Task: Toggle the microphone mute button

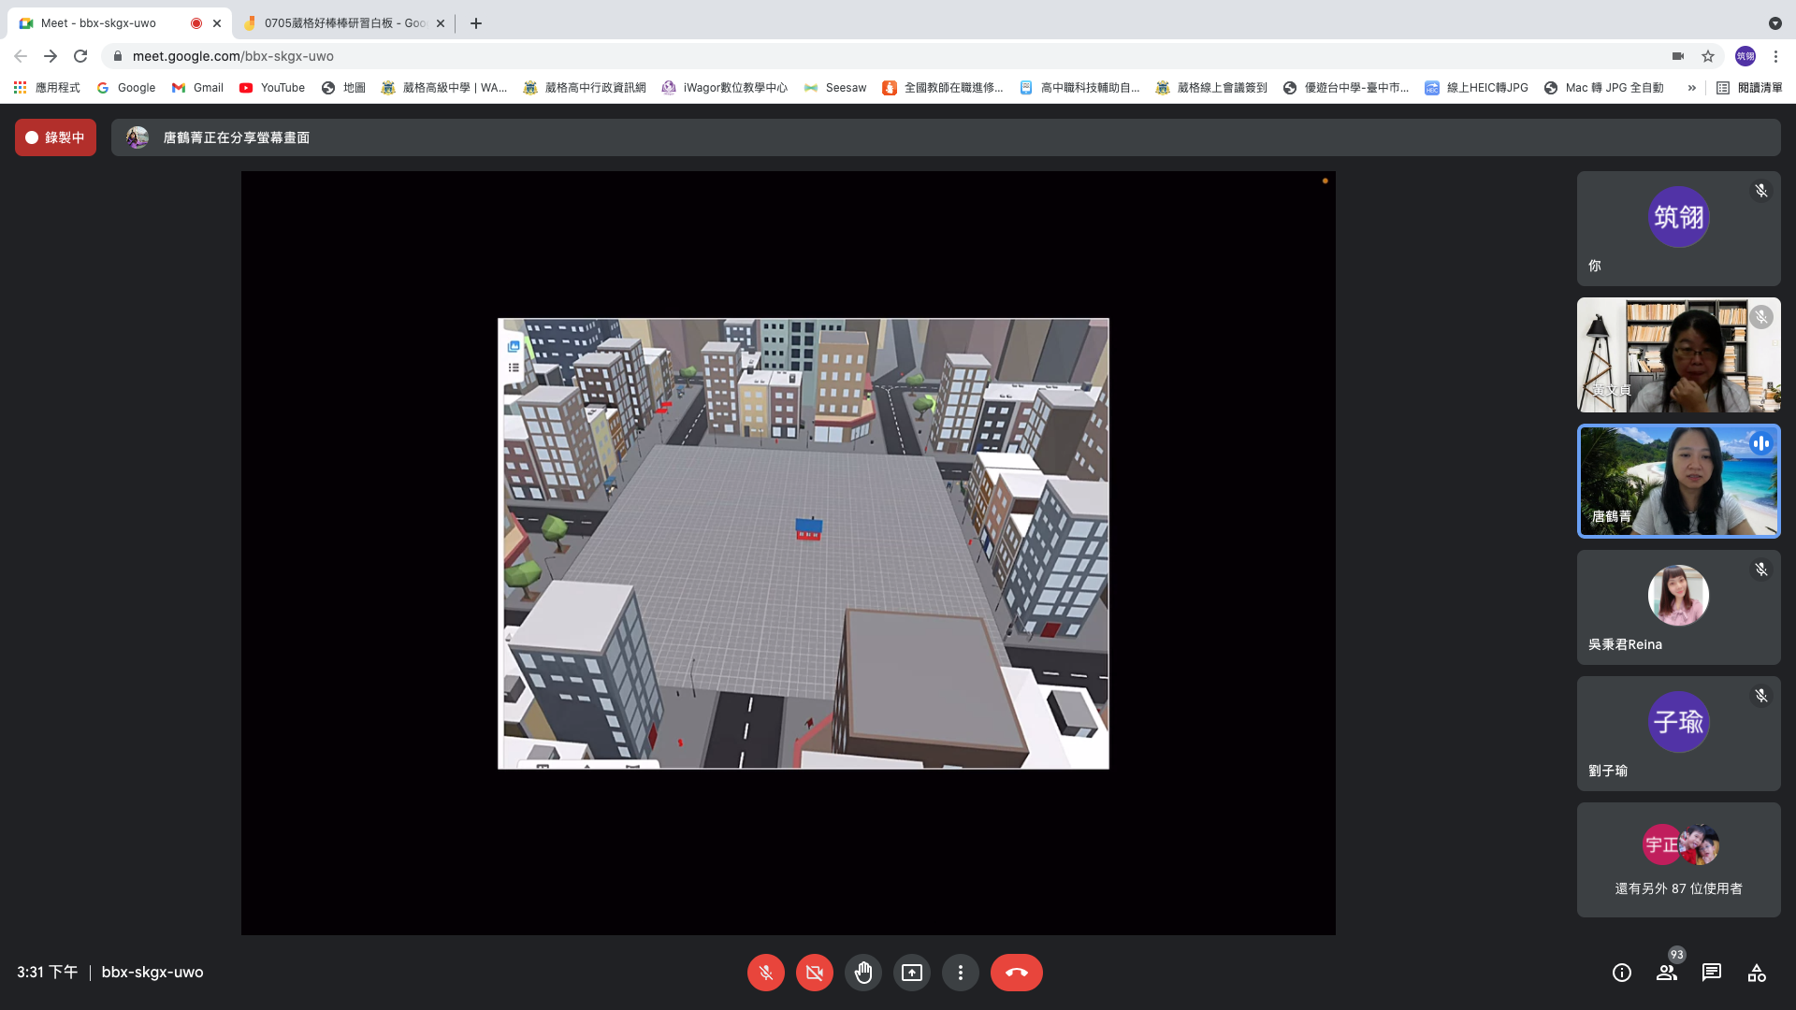Action: pos(765,973)
